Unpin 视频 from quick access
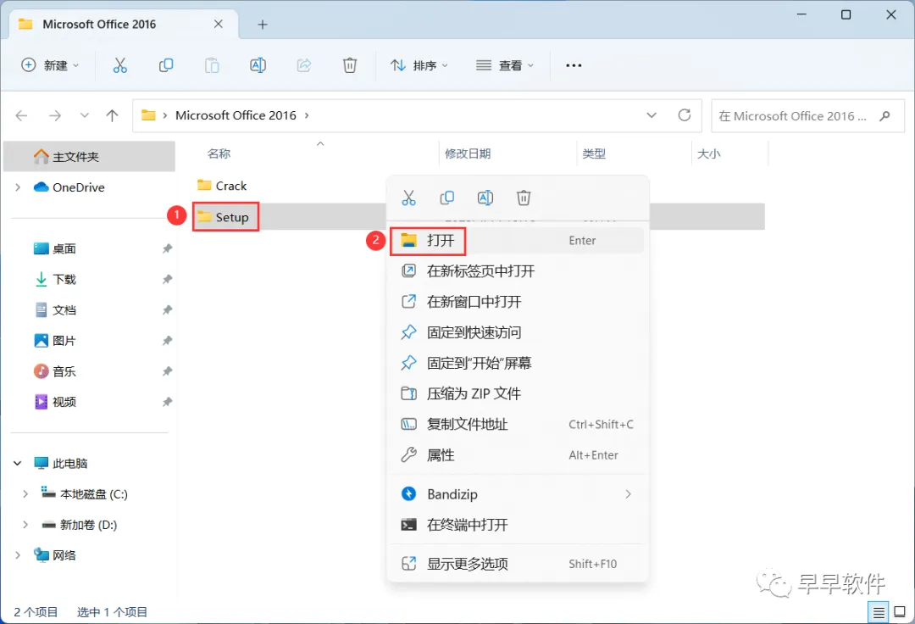Viewport: 915px width, 624px height. 168,402
